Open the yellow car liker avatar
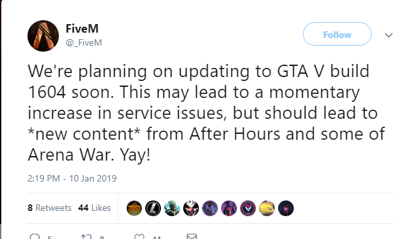405x239 pixels. coord(267,208)
